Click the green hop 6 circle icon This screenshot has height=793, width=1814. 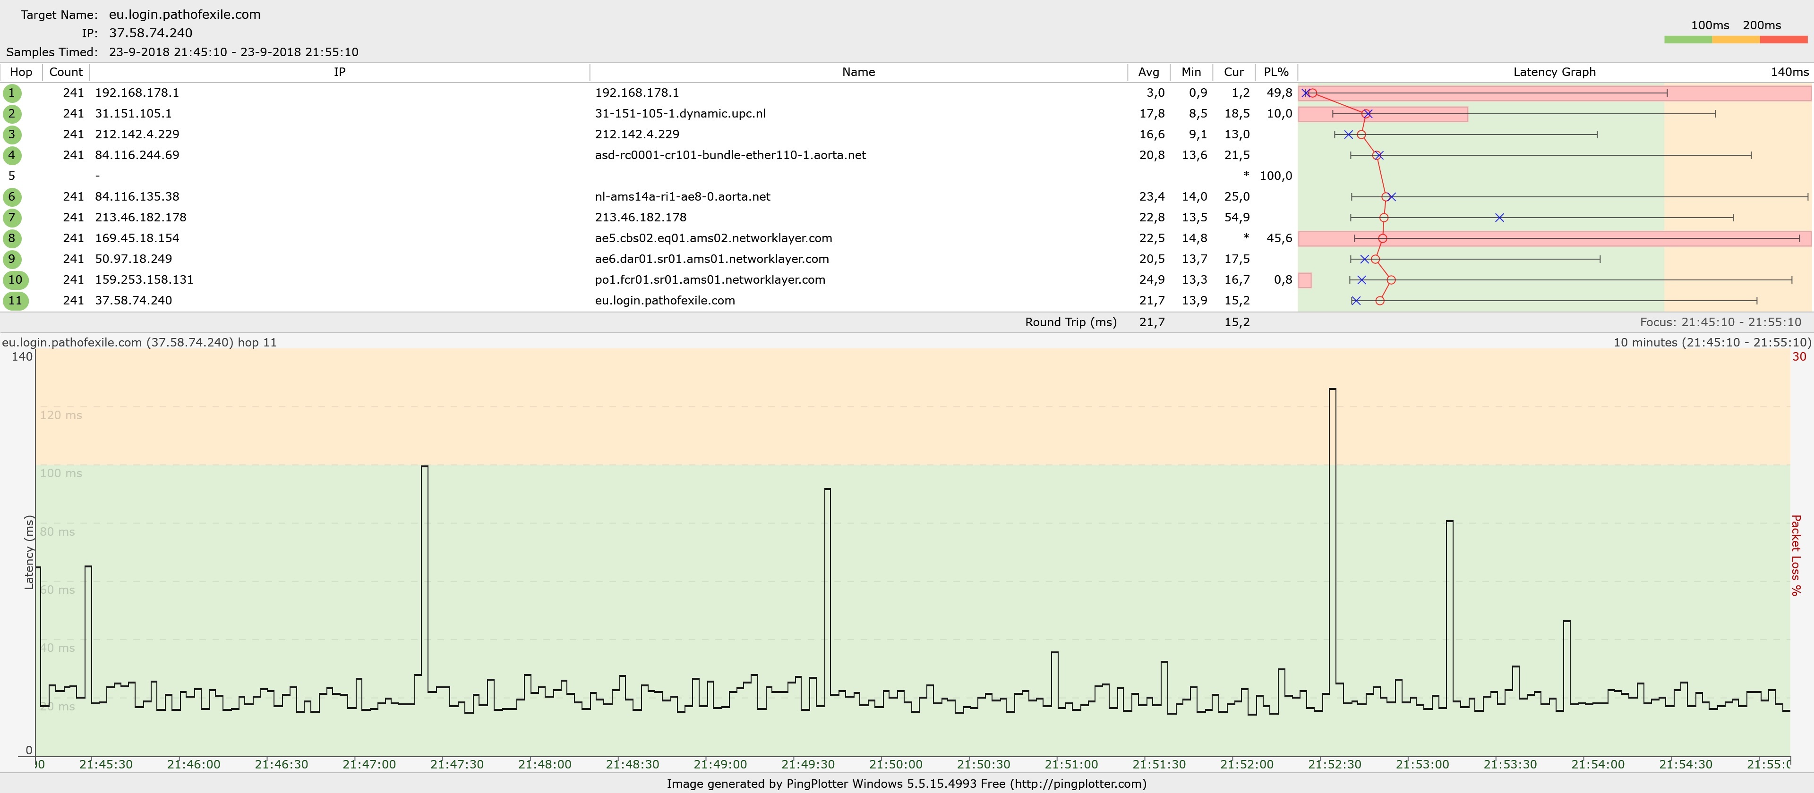[x=11, y=197]
